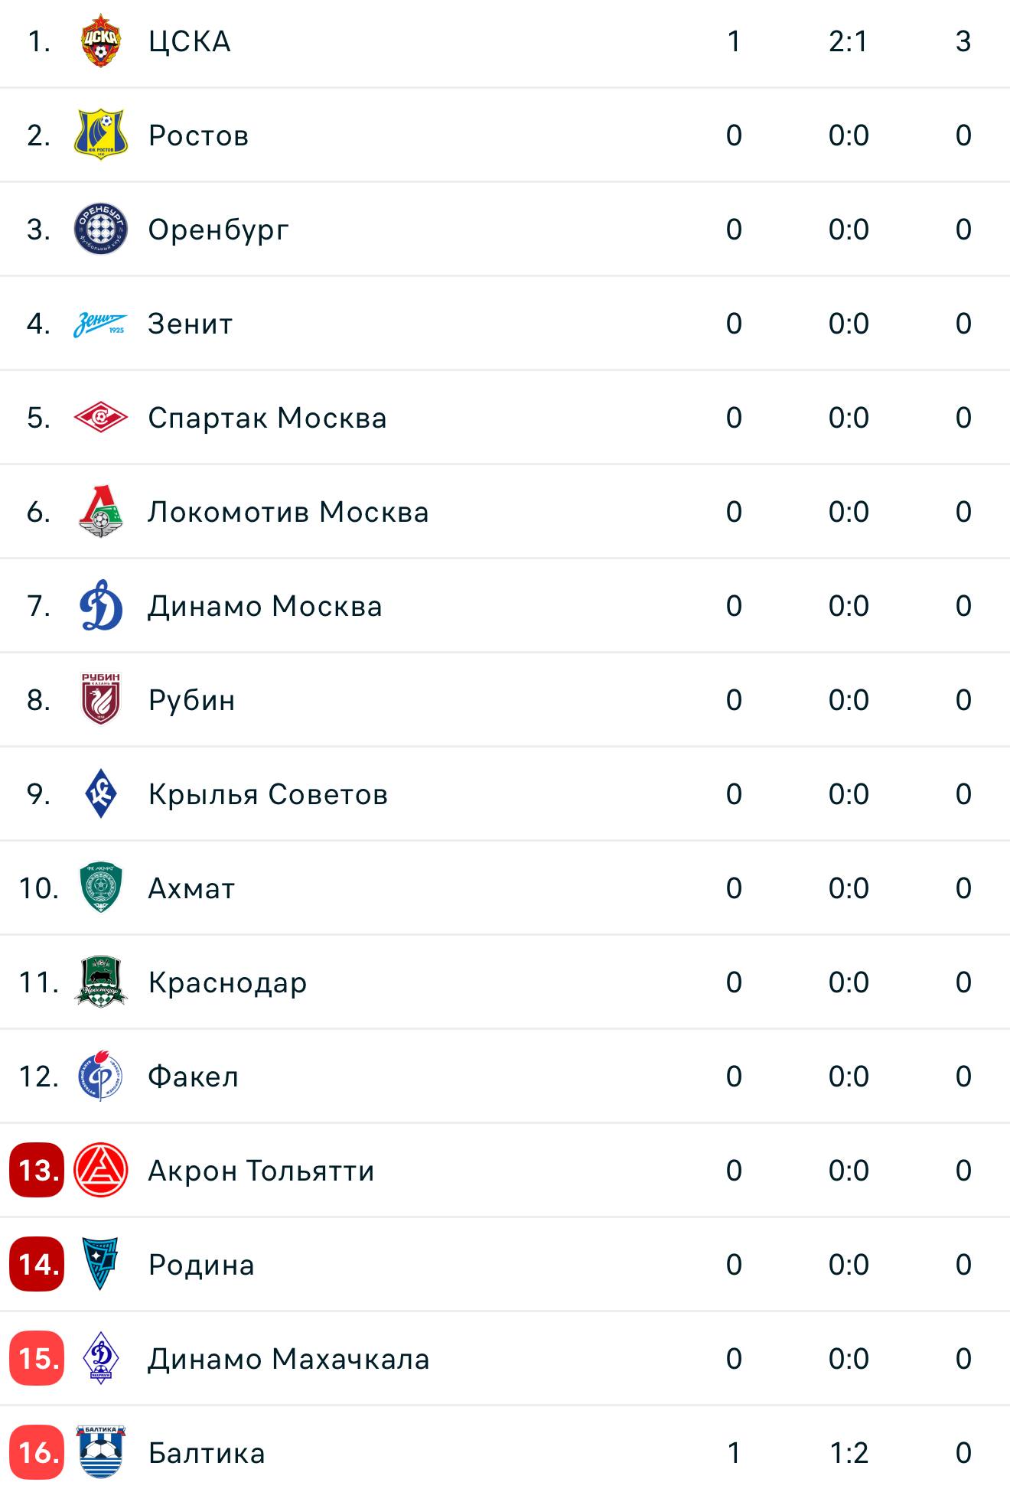Select the Факел team emblem
Viewport: 1010px width, 1492px height.
coord(100,1076)
